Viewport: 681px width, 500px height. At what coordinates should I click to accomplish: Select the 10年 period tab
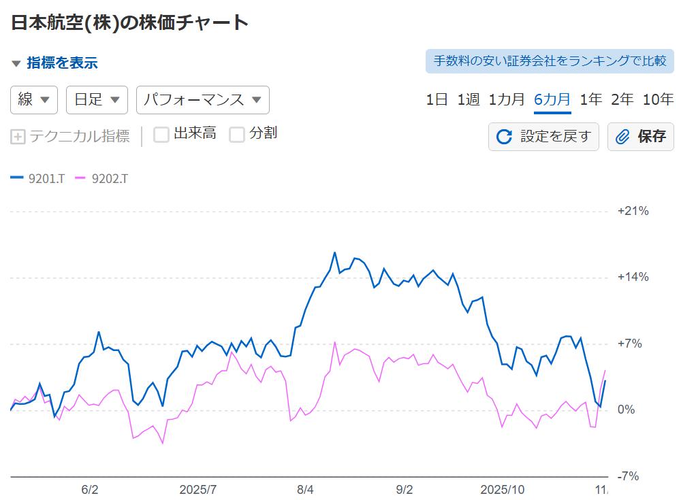pos(658,100)
